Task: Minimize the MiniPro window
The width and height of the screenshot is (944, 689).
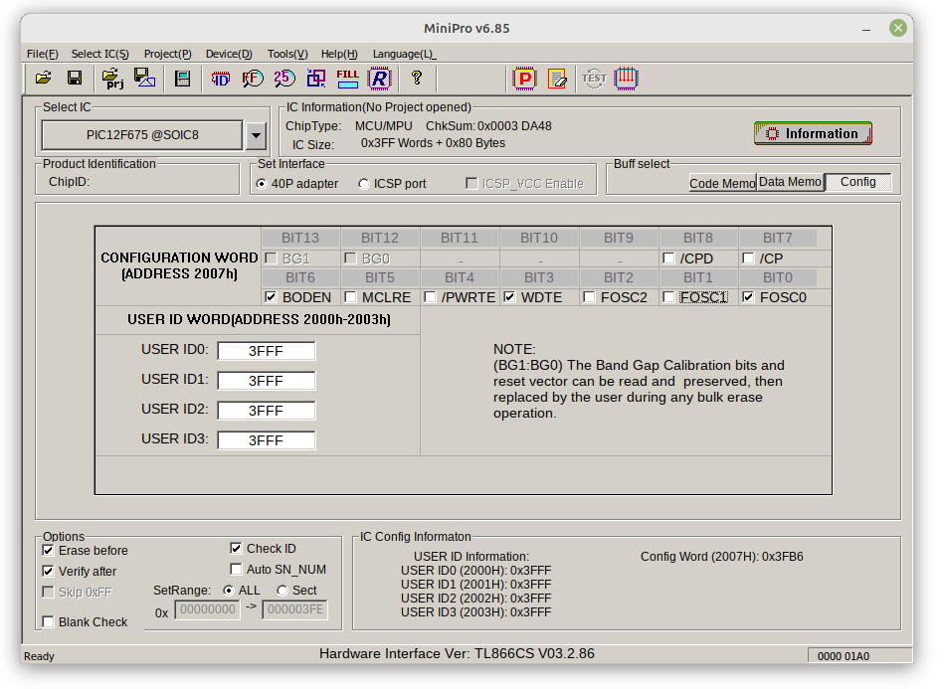Action: 866,28
